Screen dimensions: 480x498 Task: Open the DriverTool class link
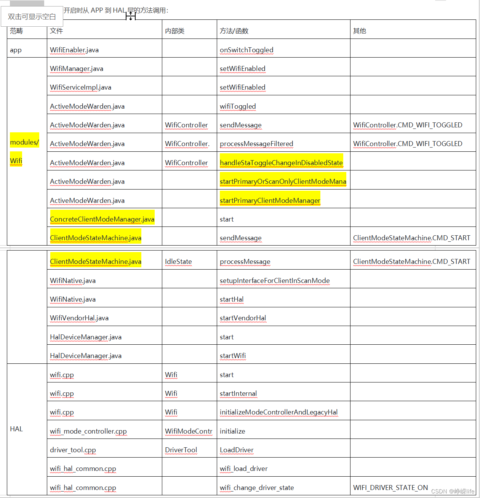click(x=181, y=450)
